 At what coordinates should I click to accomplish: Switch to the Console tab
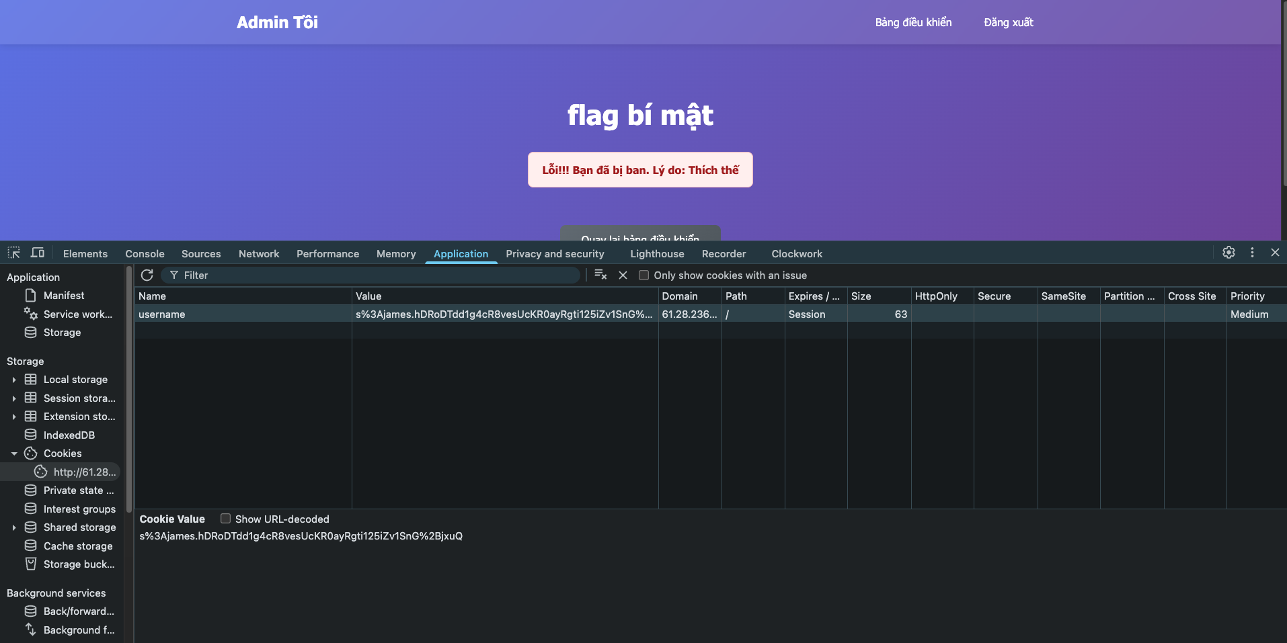[145, 254]
